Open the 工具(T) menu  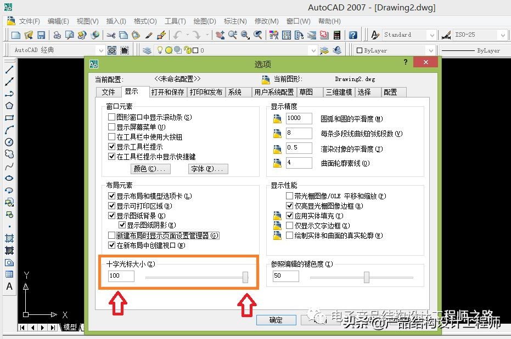pos(175,21)
